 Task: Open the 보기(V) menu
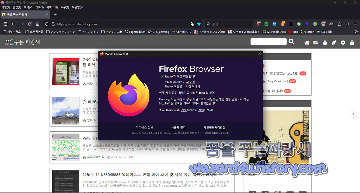[x=28, y=7]
